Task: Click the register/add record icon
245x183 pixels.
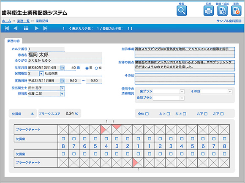Action: pyautogui.click(x=223, y=11)
